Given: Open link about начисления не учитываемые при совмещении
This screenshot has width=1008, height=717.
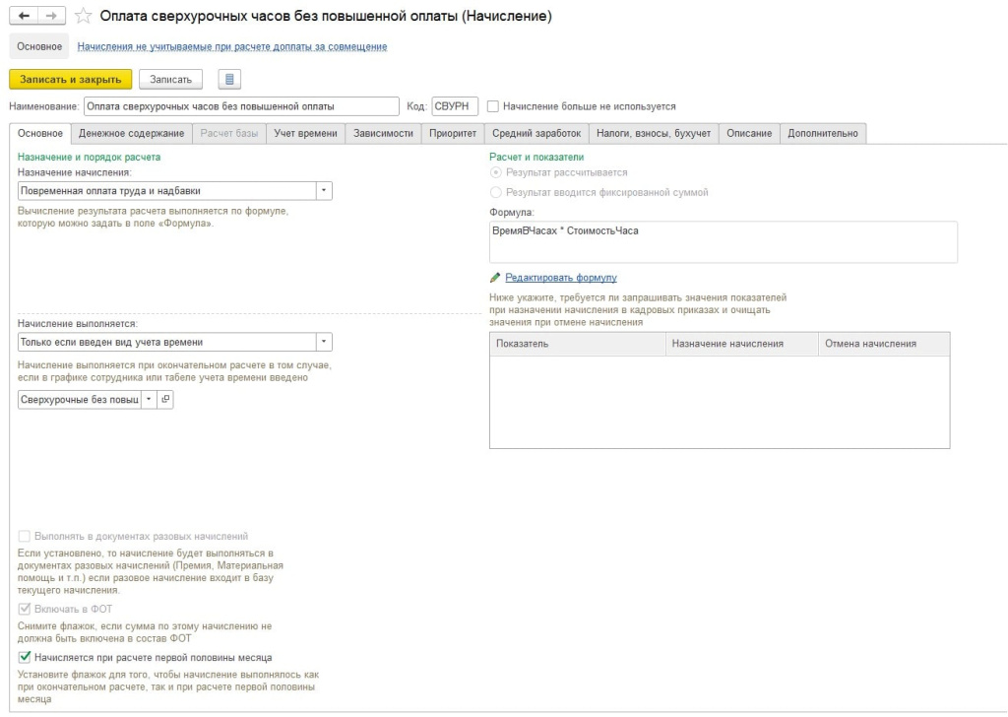Looking at the screenshot, I should pos(231,46).
